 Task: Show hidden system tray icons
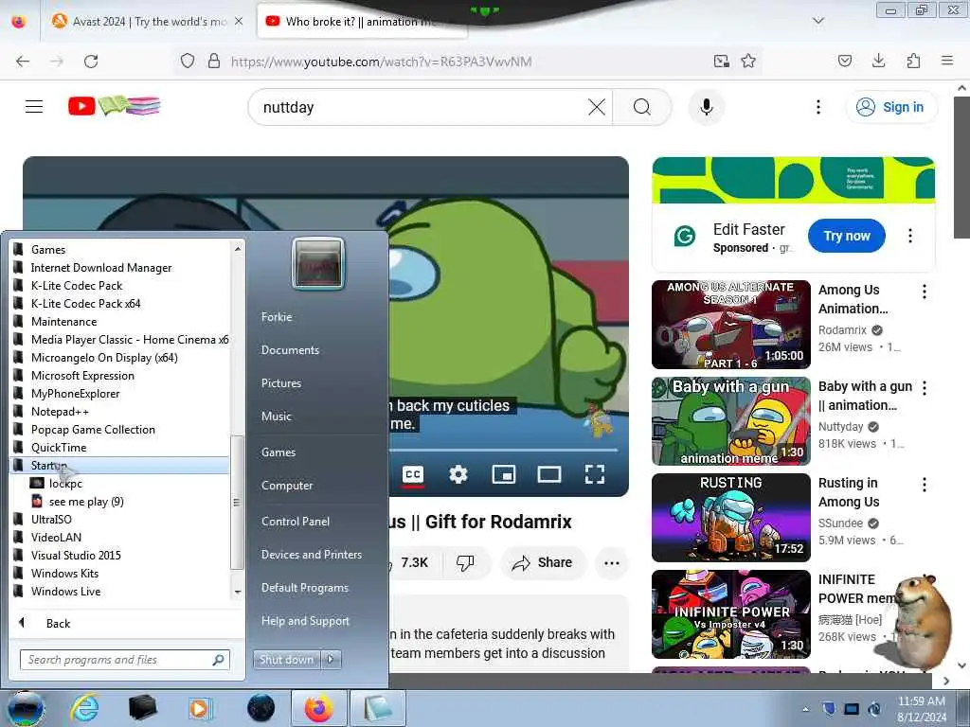tap(805, 709)
